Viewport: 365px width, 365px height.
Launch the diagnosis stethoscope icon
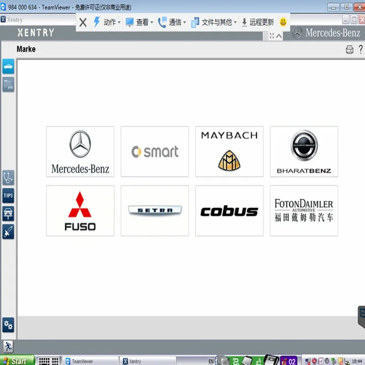pyautogui.click(x=8, y=177)
